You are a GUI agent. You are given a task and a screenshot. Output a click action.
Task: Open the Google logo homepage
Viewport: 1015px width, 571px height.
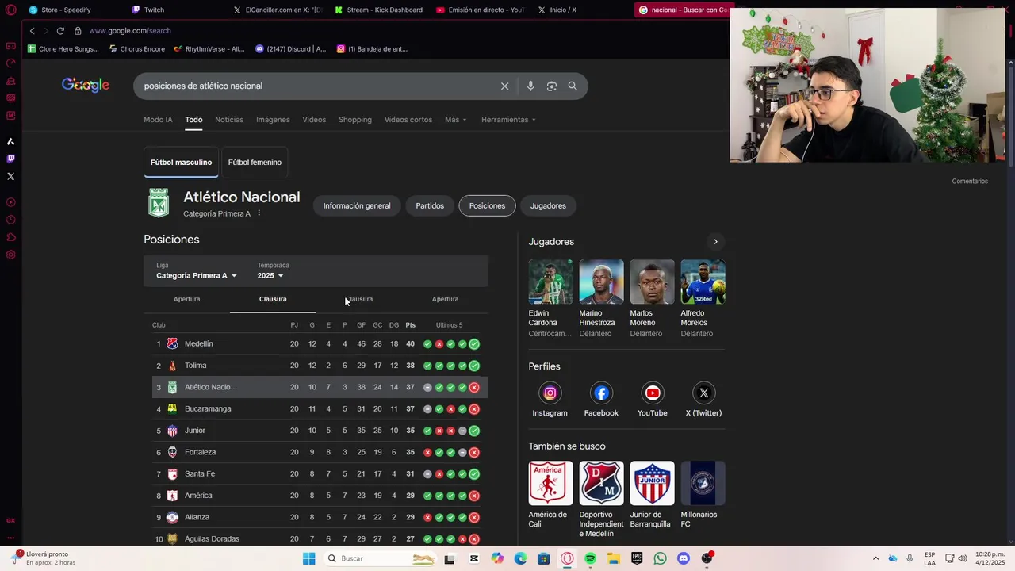pyautogui.click(x=86, y=85)
